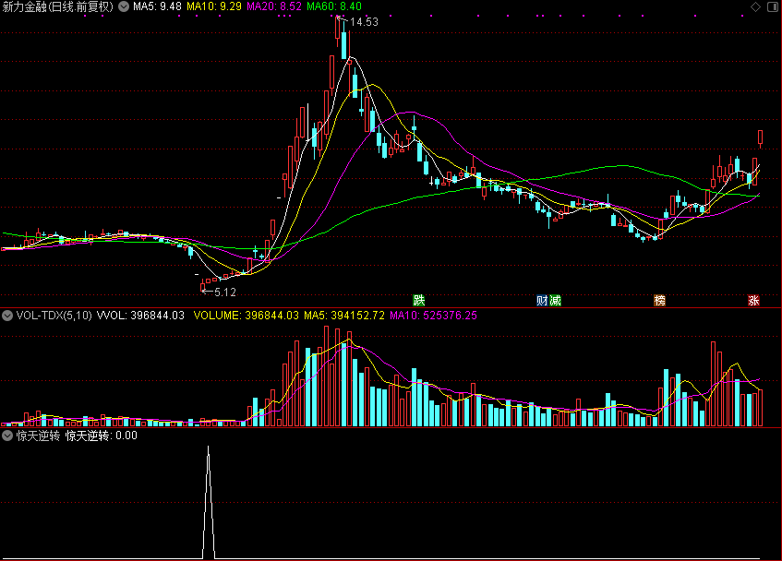Click the white spike in 惊天逆转 panel
The width and height of the screenshot is (782, 561).
tap(209, 502)
